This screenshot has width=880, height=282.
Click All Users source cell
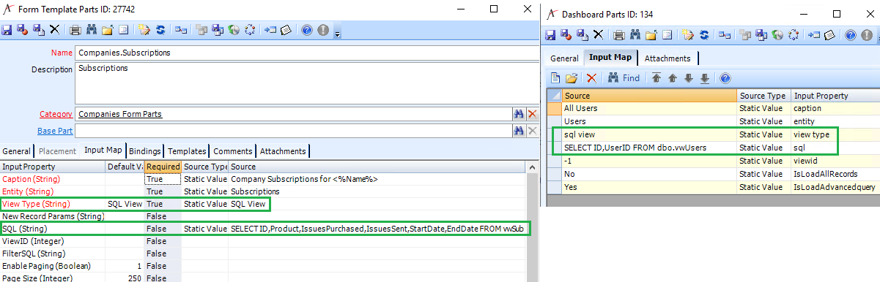point(649,108)
